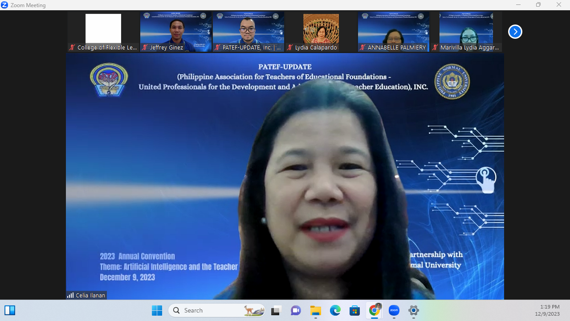Screen dimensions: 570x321
Task: Open Zoom from the taskbar
Action: coord(394,310)
